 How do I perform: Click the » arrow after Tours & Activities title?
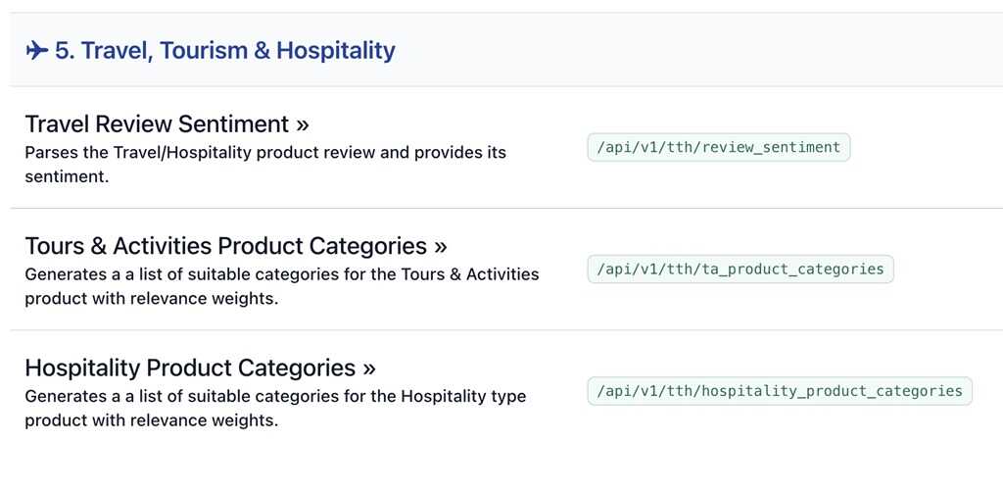tap(441, 246)
